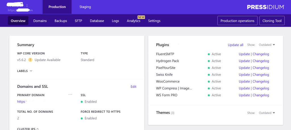The height and width of the screenshot is (130, 291).
Task: Open the Domains tab
Action: tap(40, 21)
